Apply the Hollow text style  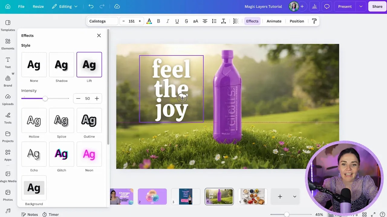tap(34, 120)
